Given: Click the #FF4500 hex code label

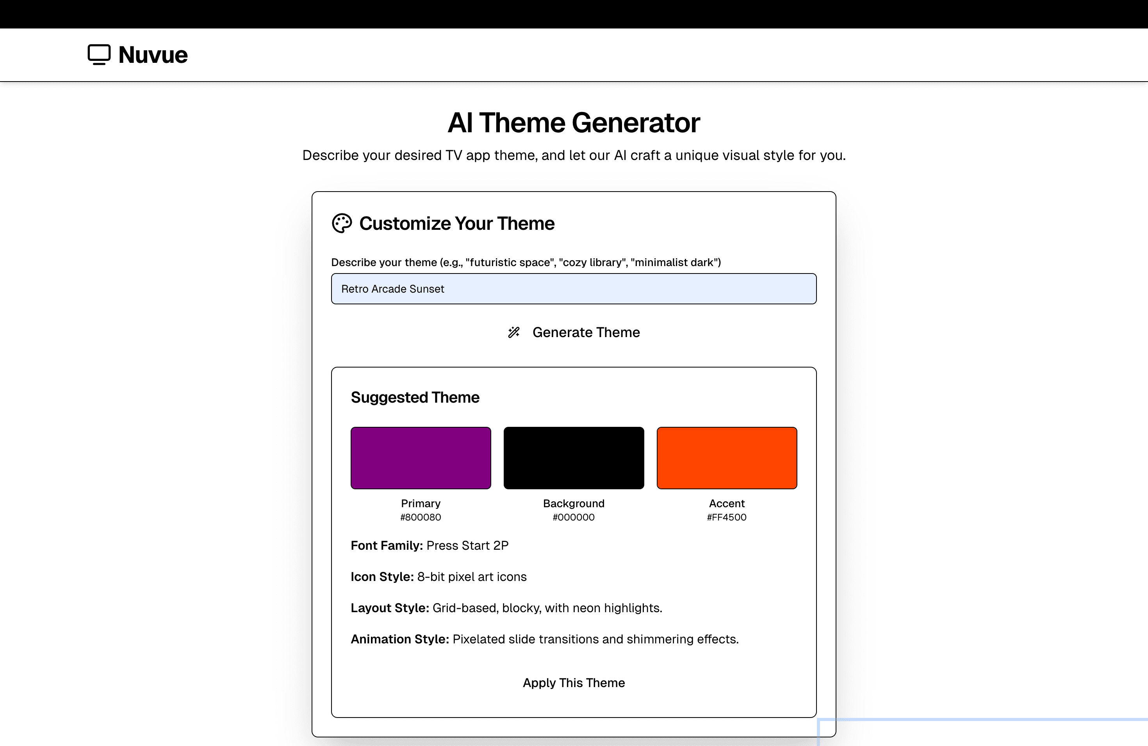Looking at the screenshot, I should pyautogui.click(x=726, y=517).
